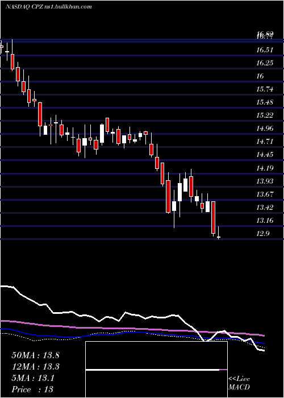Click the '12MA : 13.3' readout
Screen dimensions: 284x398
(35, 367)
